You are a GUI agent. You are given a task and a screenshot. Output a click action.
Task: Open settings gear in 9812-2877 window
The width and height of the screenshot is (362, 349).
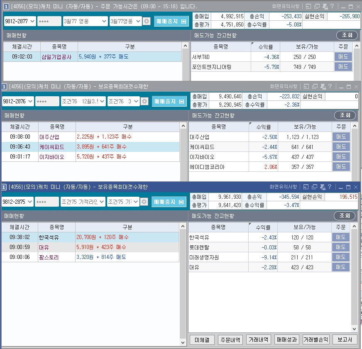(x=147, y=21)
